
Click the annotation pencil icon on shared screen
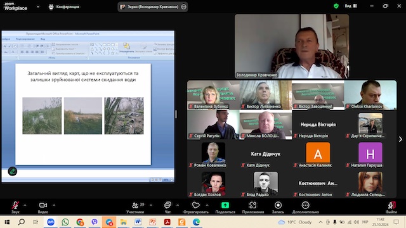pyautogui.click(x=13, y=171)
